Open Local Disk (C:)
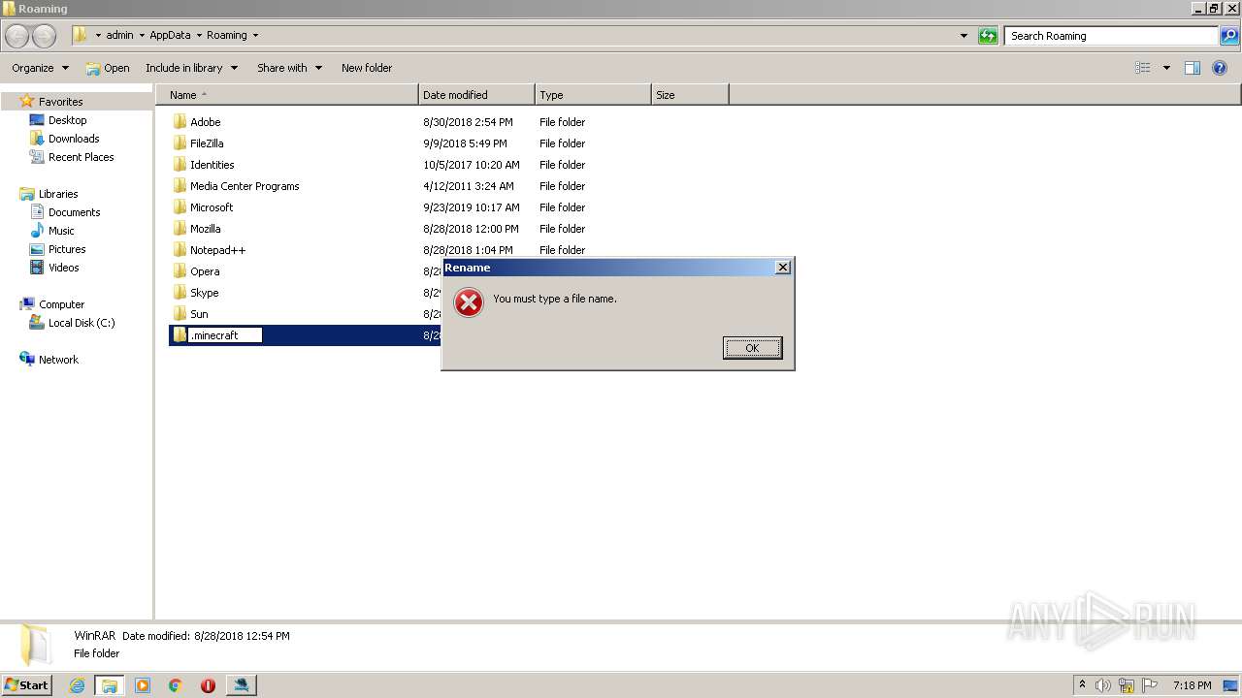This screenshot has width=1242, height=698. coord(82,323)
